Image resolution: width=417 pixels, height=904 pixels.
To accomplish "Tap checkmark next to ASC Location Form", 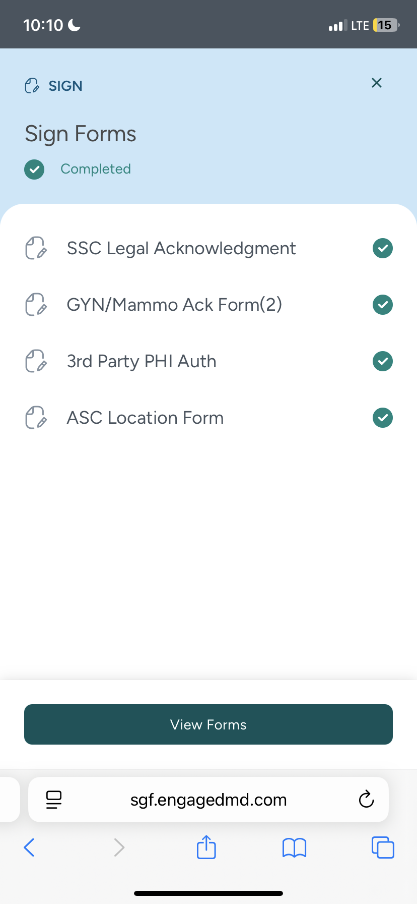I will 383,418.
